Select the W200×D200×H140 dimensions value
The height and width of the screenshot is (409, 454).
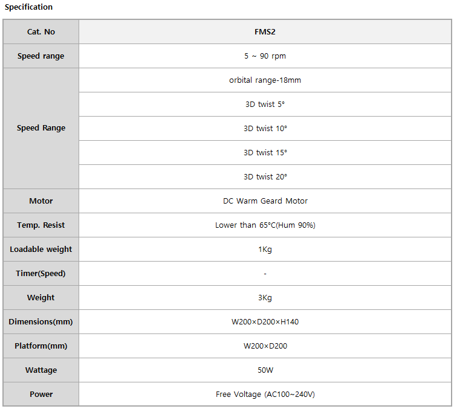tap(265, 322)
